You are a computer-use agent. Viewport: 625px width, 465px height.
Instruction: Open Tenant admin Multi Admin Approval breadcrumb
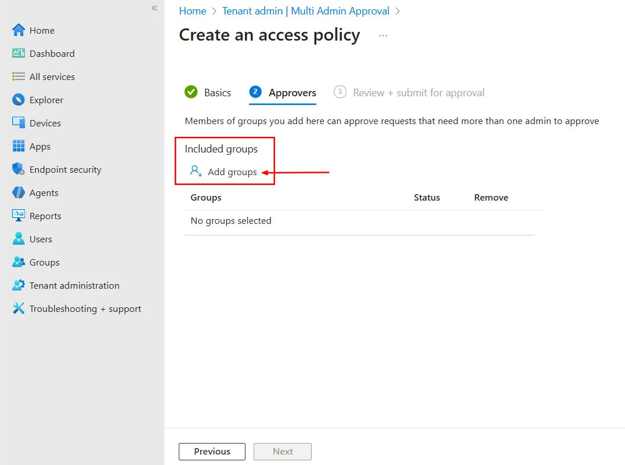[x=306, y=11]
